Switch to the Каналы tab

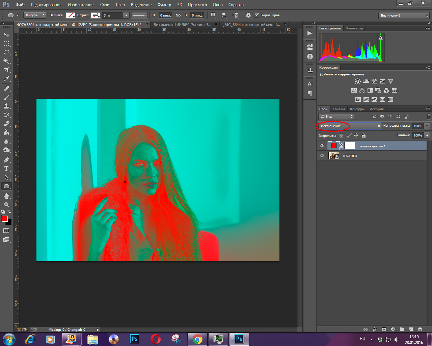click(x=339, y=109)
